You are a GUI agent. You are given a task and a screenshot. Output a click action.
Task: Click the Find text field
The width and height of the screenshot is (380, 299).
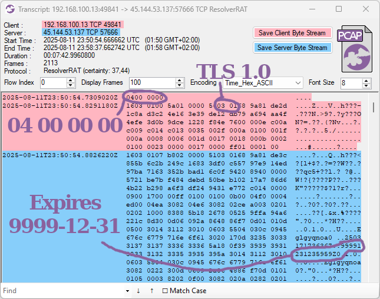(63, 291)
